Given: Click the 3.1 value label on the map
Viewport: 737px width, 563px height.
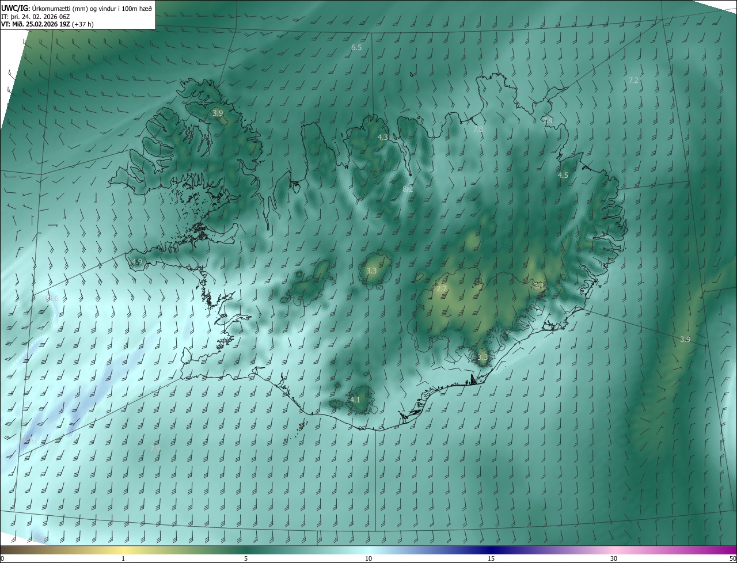Looking at the screenshot, I should click(x=539, y=286).
